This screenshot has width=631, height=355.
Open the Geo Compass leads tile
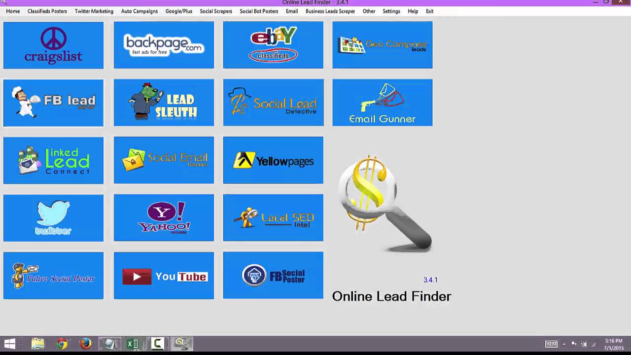(x=383, y=45)
